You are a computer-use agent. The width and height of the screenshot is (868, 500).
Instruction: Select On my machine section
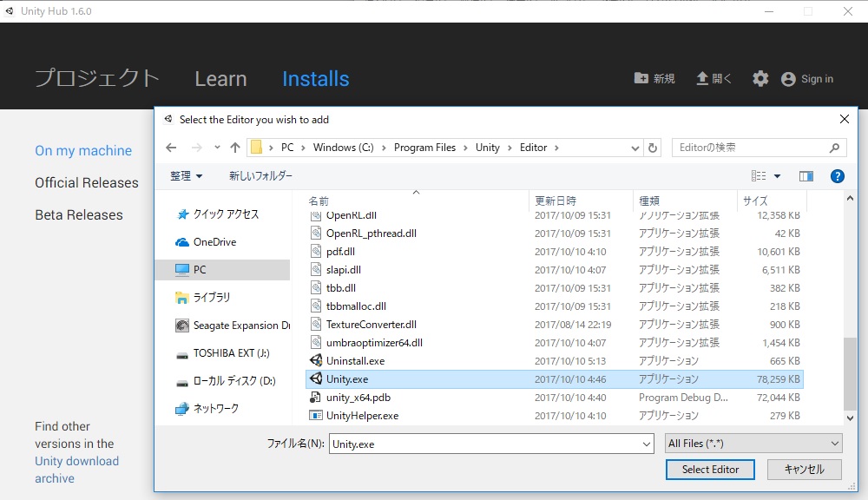pos(83,151)
